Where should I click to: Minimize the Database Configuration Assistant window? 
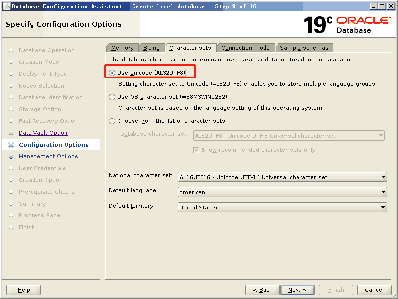373,6
